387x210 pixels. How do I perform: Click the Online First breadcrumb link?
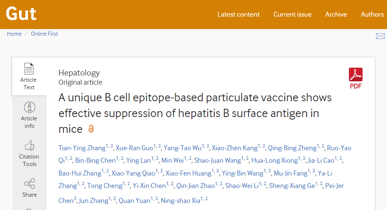coord(44,34)
